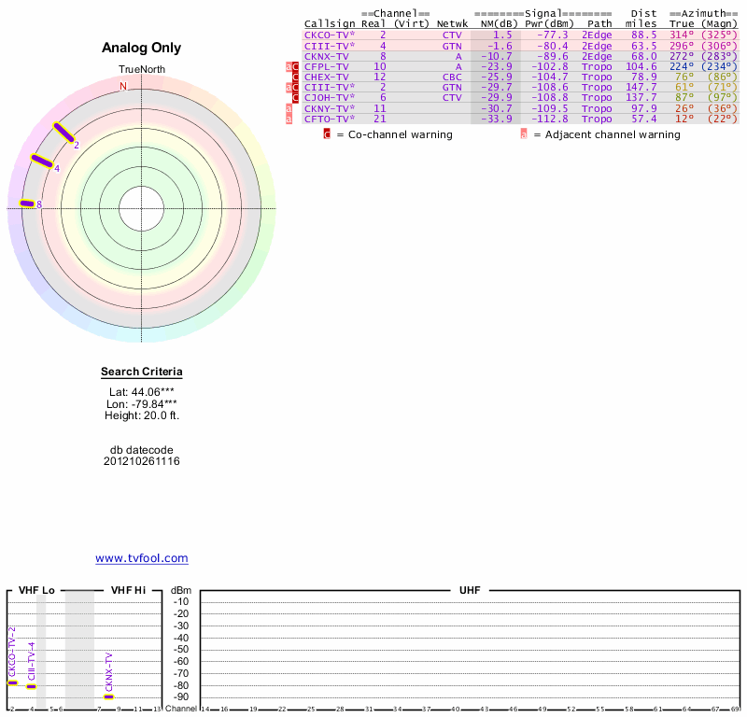This screenshot has height=717, width=747.
Task: Open the CFPL-TV callsign entry
Action: [x=327, y=66]
